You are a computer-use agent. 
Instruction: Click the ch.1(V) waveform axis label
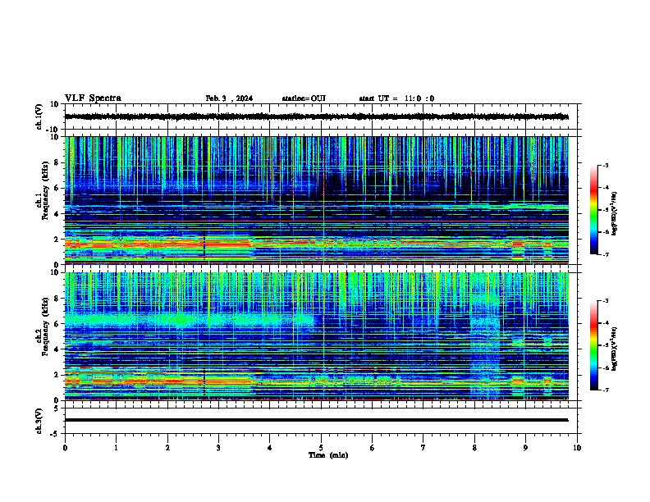coord(39,116)
